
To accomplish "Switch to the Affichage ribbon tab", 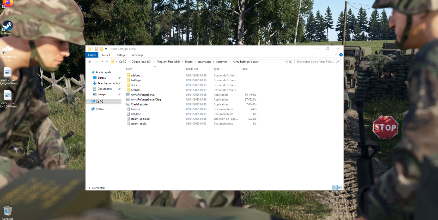I will tap(138, 55).
